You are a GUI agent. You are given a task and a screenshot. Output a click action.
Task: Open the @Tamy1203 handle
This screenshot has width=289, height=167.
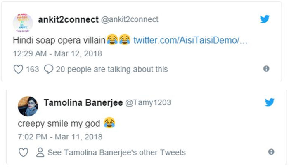point(148,102)
